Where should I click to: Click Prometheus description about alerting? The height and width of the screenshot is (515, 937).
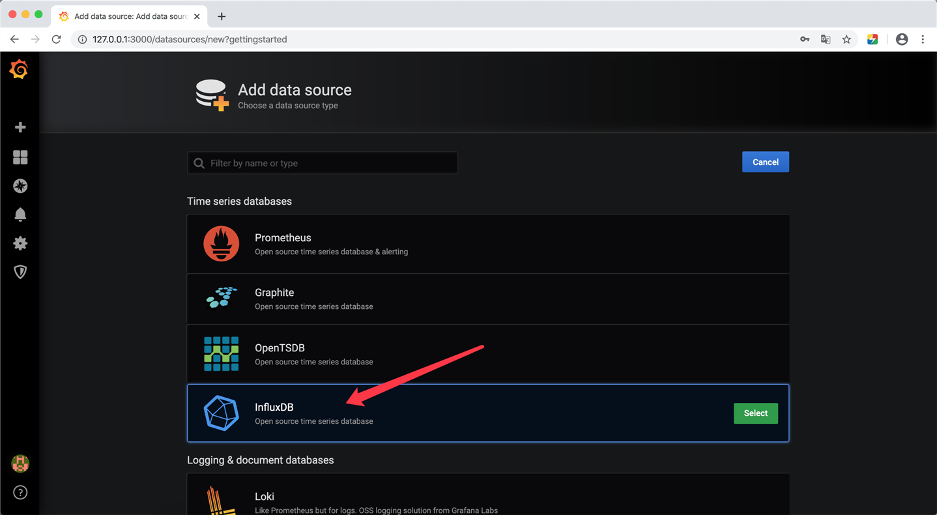[331, 252]
